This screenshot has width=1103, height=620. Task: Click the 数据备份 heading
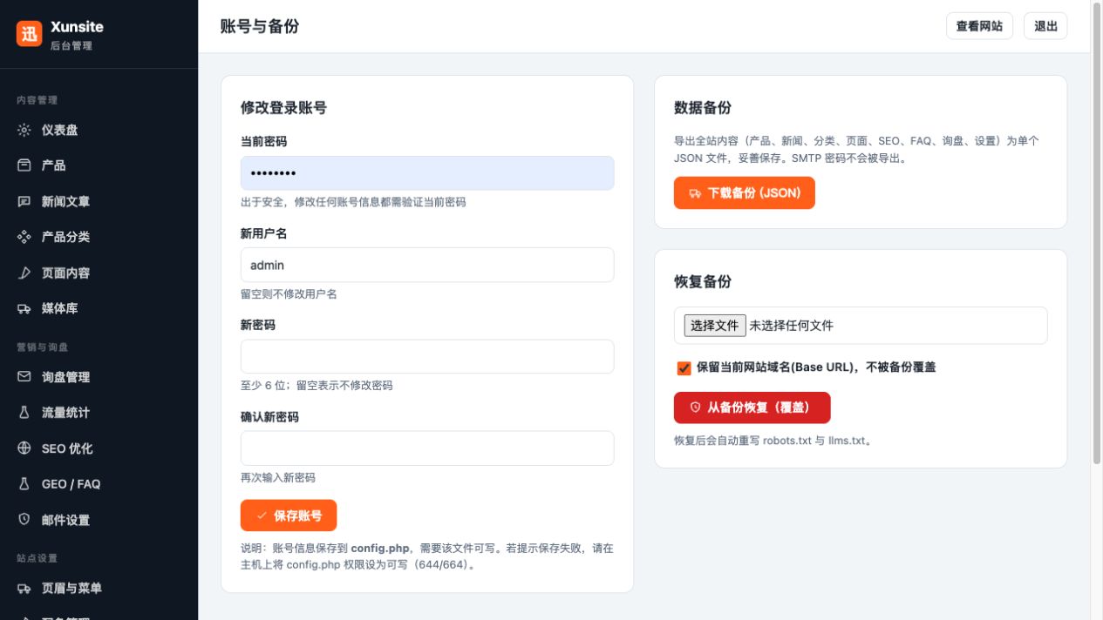(x=703, y=108)
